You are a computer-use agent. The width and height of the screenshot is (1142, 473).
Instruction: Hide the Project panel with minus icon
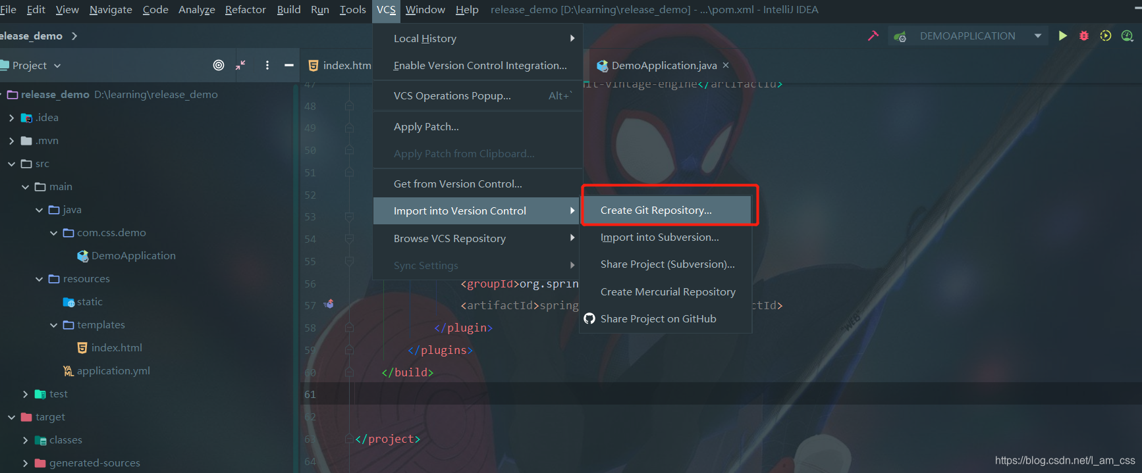coord(288,65)
